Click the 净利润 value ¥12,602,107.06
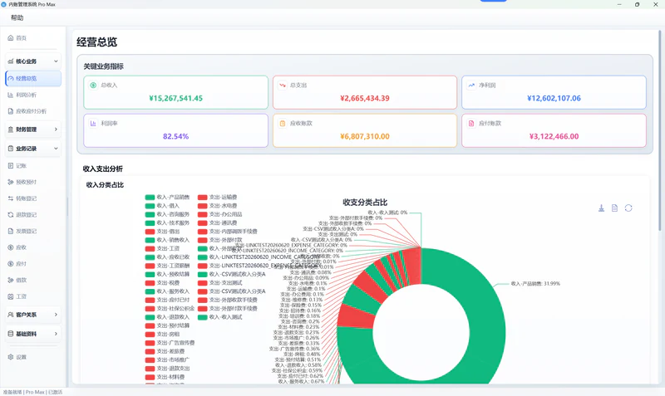 (x=554, y=98)
